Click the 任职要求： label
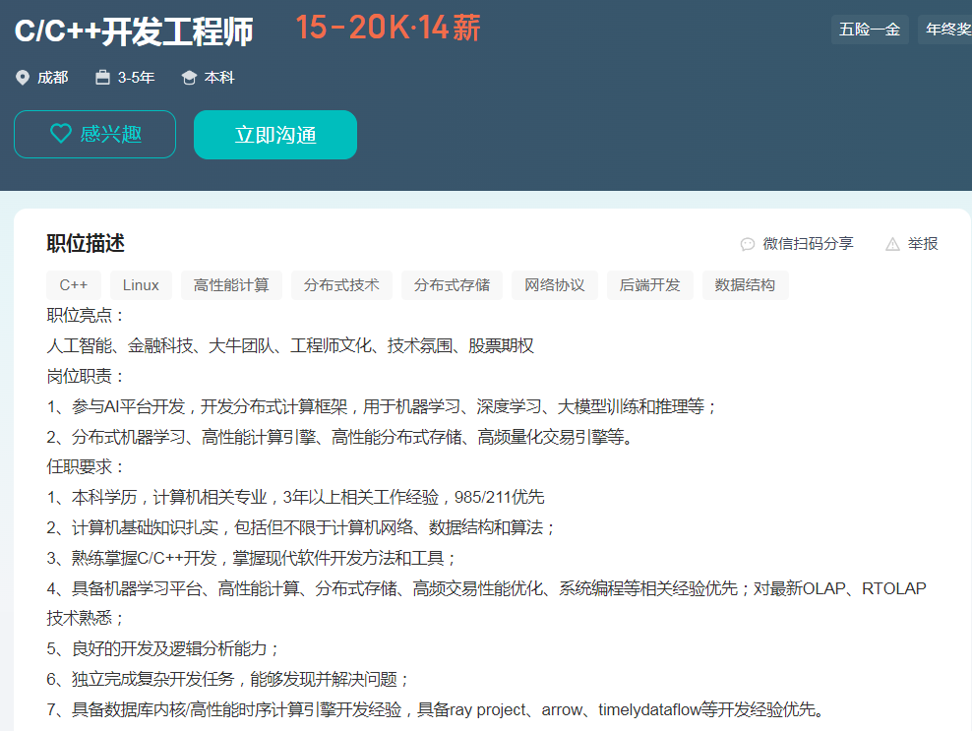 (87, 467)
